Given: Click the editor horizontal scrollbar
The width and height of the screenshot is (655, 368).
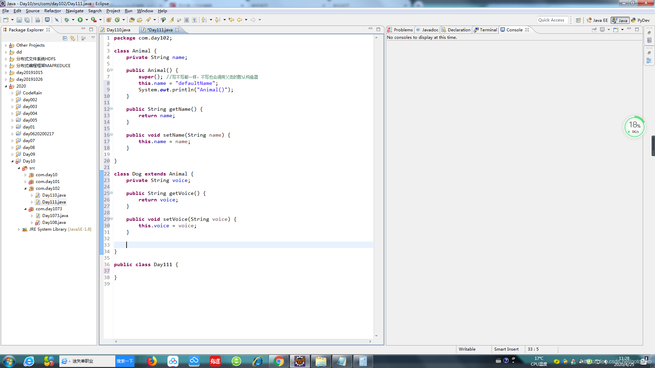Looking at the screenshot, I should click(x=243, y=341).
